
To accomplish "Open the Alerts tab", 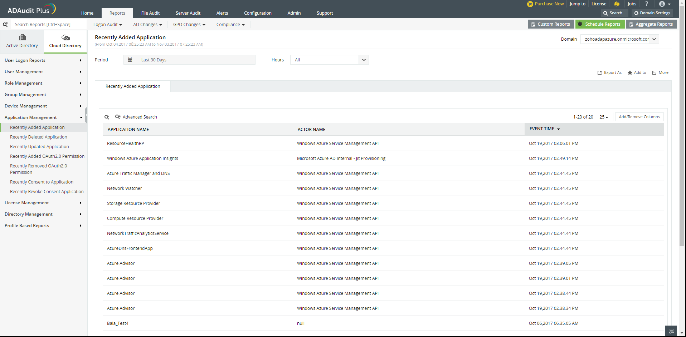I will pyautogui.click(x=222, y=13).
